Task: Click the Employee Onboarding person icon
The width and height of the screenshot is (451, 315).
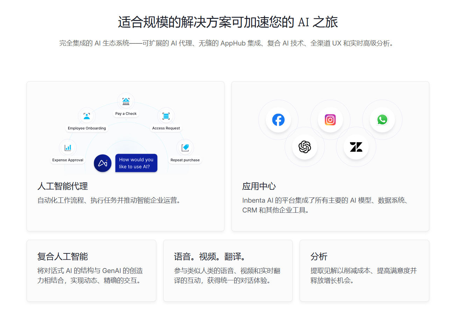Action: [x=87, y=116]
